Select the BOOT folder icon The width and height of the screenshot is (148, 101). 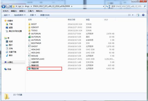(29, 24)
